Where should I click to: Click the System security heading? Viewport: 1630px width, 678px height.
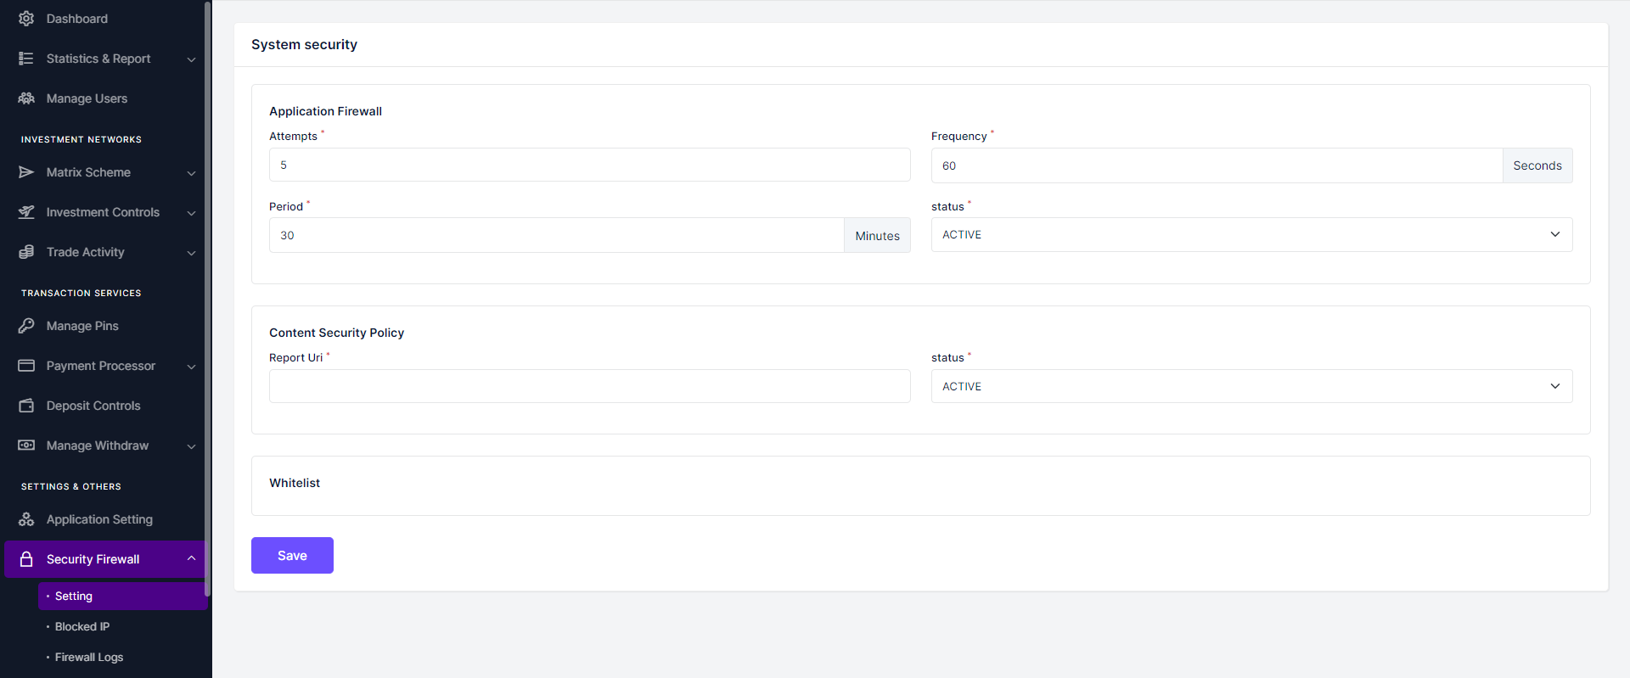click(x=304, y=44)
